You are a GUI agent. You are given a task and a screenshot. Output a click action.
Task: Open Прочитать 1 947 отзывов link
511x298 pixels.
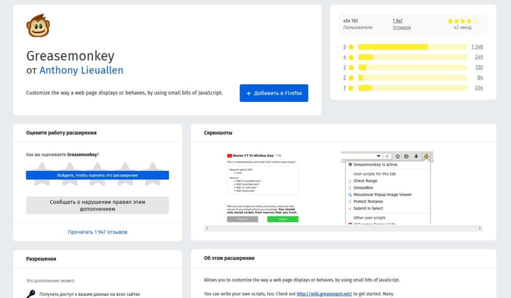97,232
